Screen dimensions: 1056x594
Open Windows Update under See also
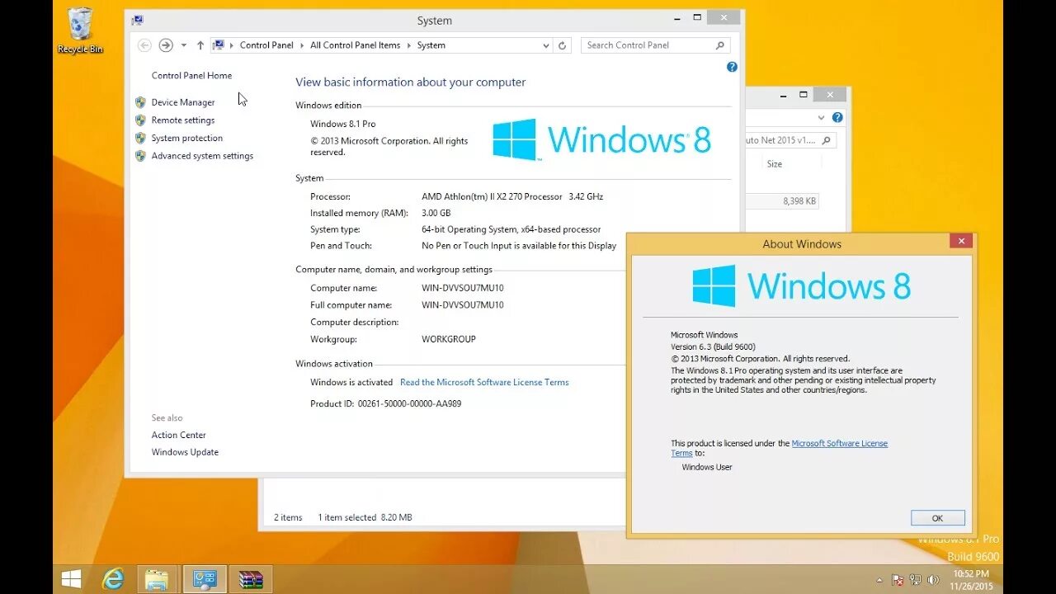(185, 452)
